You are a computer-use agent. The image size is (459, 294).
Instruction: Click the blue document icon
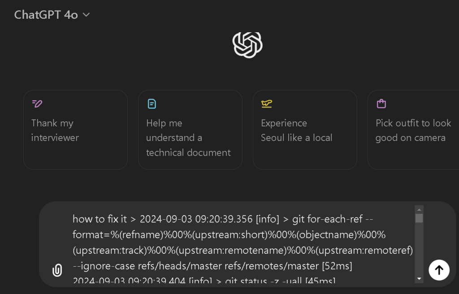152,104
